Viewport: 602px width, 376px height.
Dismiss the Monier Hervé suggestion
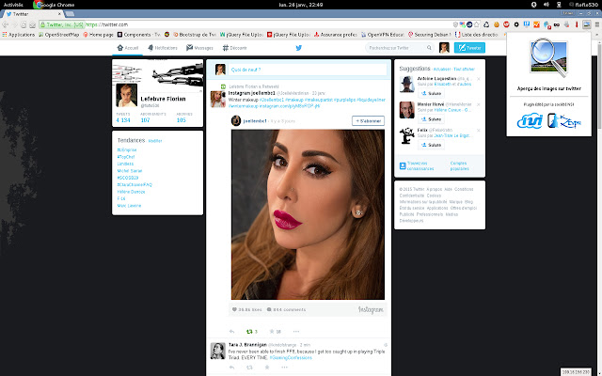point(479,104)
